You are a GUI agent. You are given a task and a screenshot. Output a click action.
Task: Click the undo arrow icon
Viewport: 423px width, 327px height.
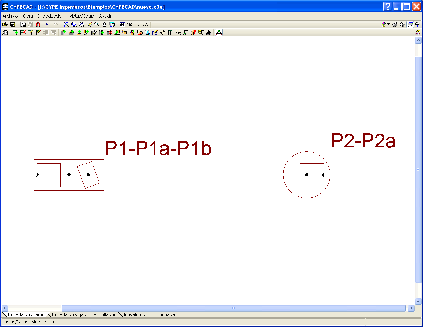48,24
